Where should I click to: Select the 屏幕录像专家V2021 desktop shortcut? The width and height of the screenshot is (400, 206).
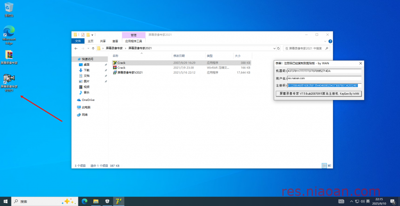[x=9, y=83]
